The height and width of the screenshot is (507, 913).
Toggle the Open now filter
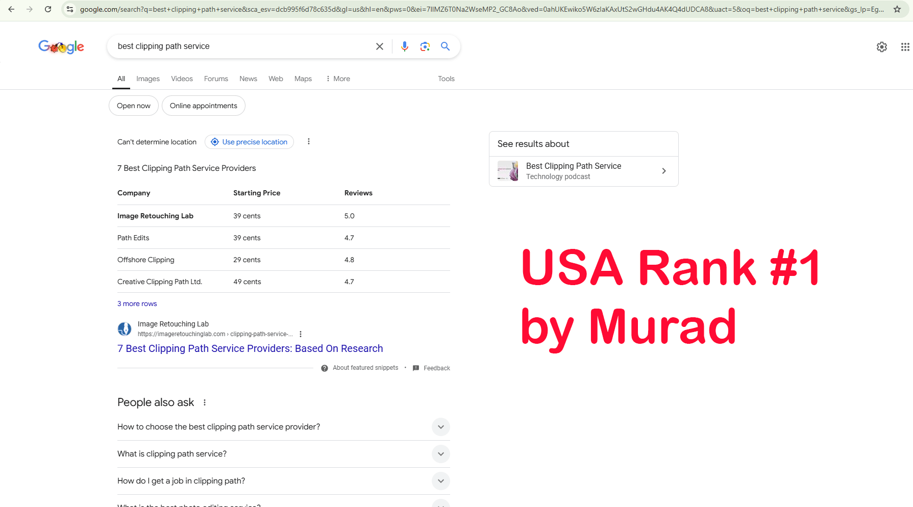tap(134, 106)
